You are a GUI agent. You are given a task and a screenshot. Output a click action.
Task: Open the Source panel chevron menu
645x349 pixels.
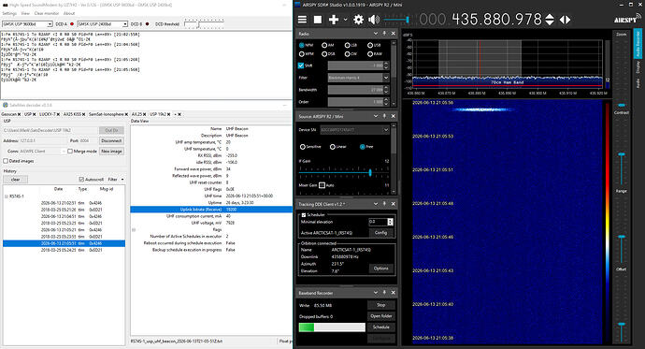pos(376,116)
